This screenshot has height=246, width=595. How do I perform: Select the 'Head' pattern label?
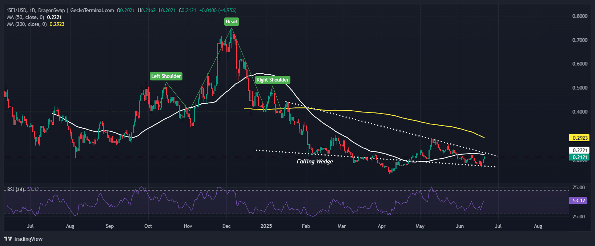click(x=232, y=21)
